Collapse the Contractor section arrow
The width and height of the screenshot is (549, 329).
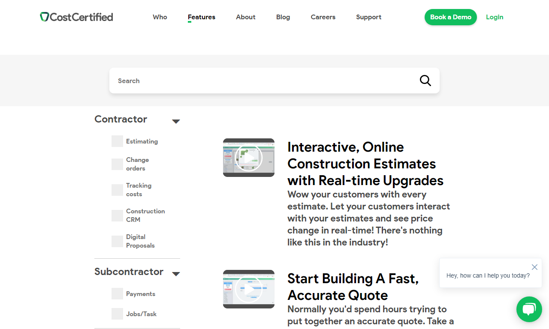click(x=176, y=122)
